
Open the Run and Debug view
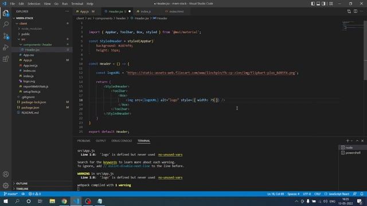point(6,47)
